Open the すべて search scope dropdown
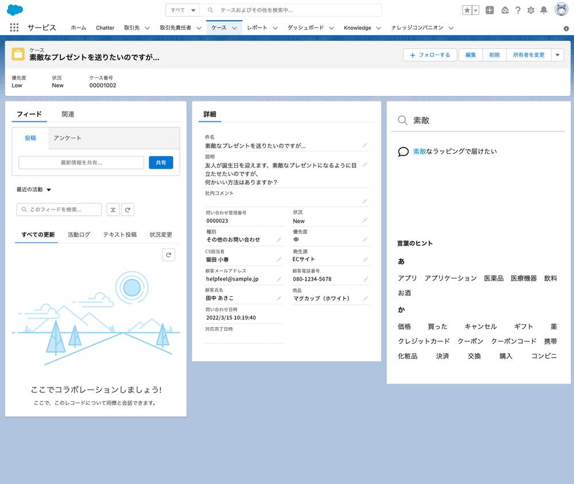 point(183,10)
